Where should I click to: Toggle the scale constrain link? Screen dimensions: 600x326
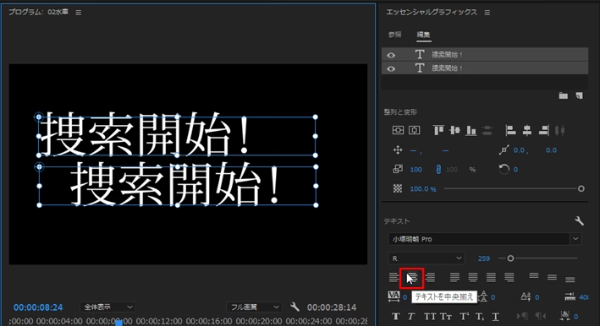coord(438,169)
